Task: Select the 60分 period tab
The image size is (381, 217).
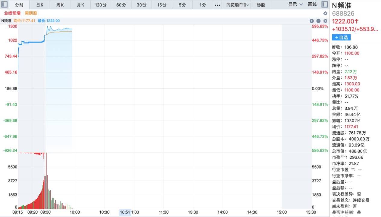Action: 121,5
